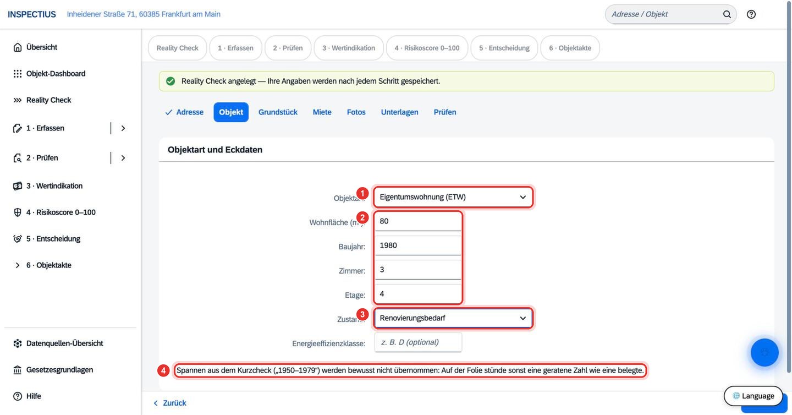
Task: Switch to the Grundstück tab
Action: (x=278, y=112)
